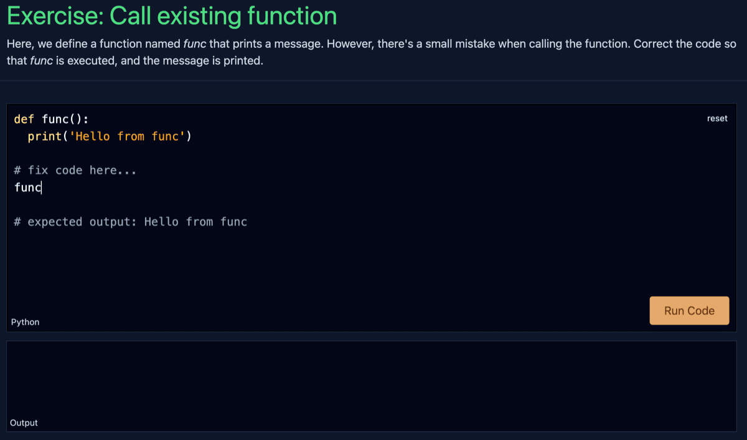Place cursor after the incomplete func call
Screen dimensions: 747x440
pos(41,187)
